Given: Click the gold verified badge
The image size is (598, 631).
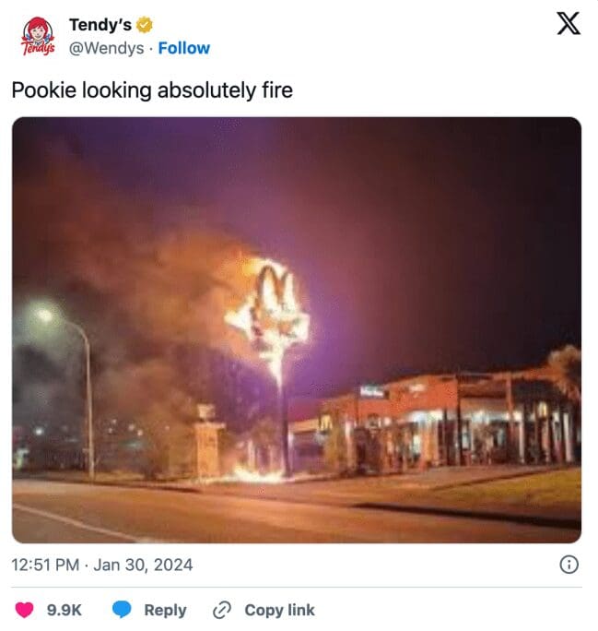Looking at the screenshot, I should (x=145, y=25).
